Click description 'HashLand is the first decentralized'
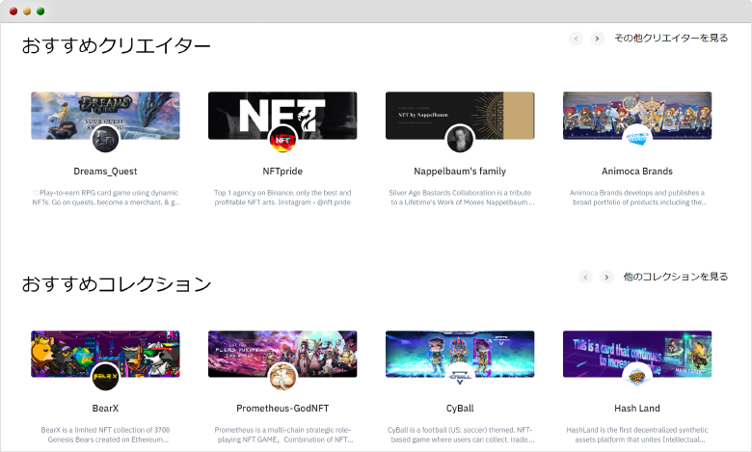Image resolution: width=752 pixels, height=452 pixels. pyautogui.click(x=637, y=435)
